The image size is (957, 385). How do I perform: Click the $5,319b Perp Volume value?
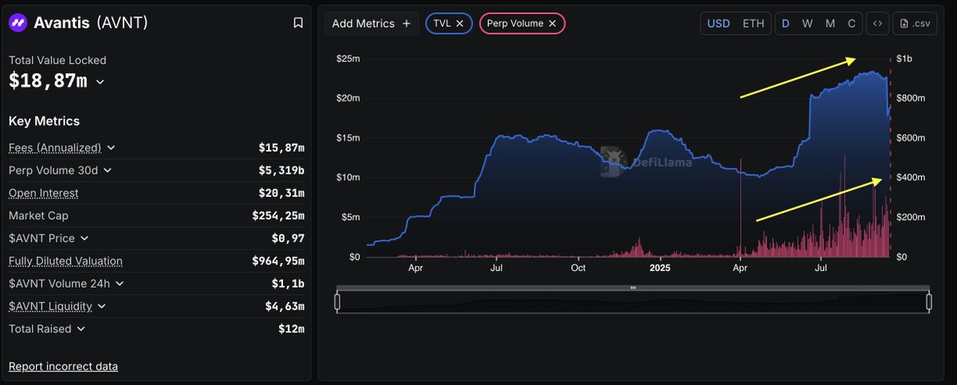point(281,170)
